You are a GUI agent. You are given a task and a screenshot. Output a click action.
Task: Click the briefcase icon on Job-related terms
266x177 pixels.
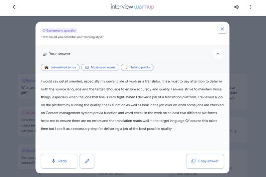click(x=47, y=67)
